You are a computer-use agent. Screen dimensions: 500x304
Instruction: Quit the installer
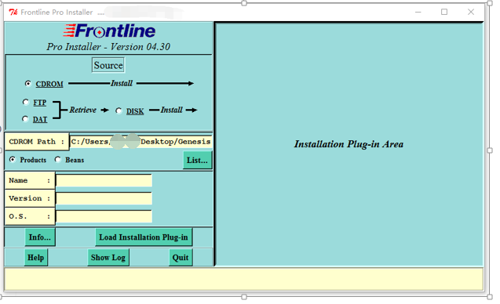181,257
